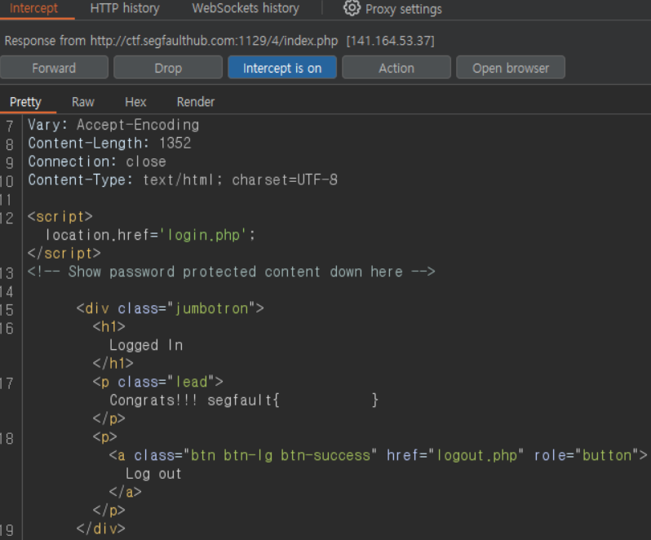Click the Logged In heading text
The height and width of the screenshot is (540, 651).
click(146, 345)
